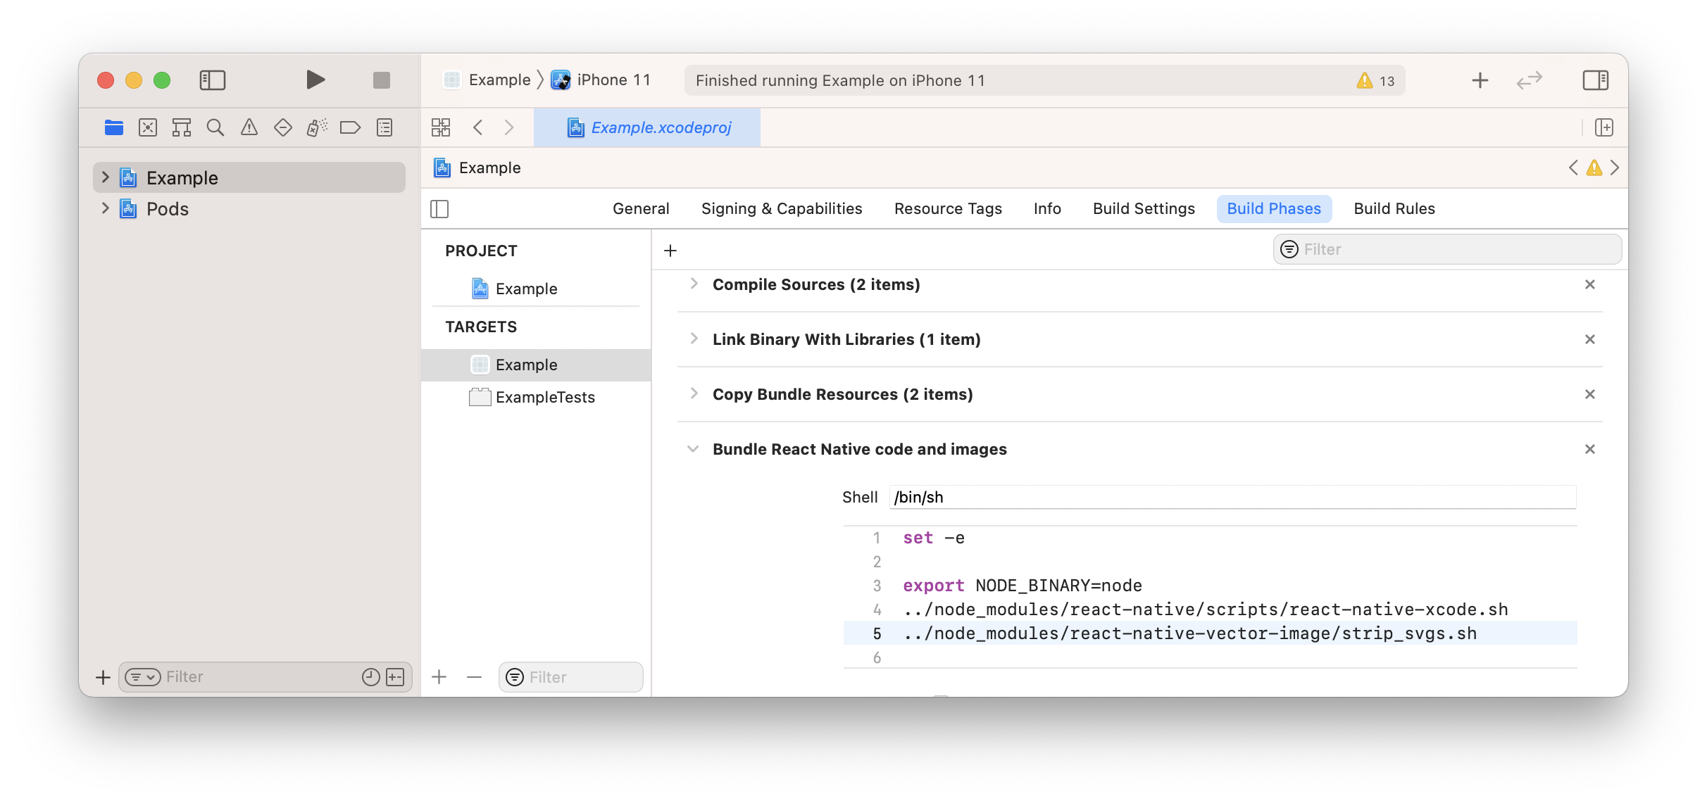Add a new build phase with plus
The width and height of the screenshot is (1707, 801).
tap(670, 251)
